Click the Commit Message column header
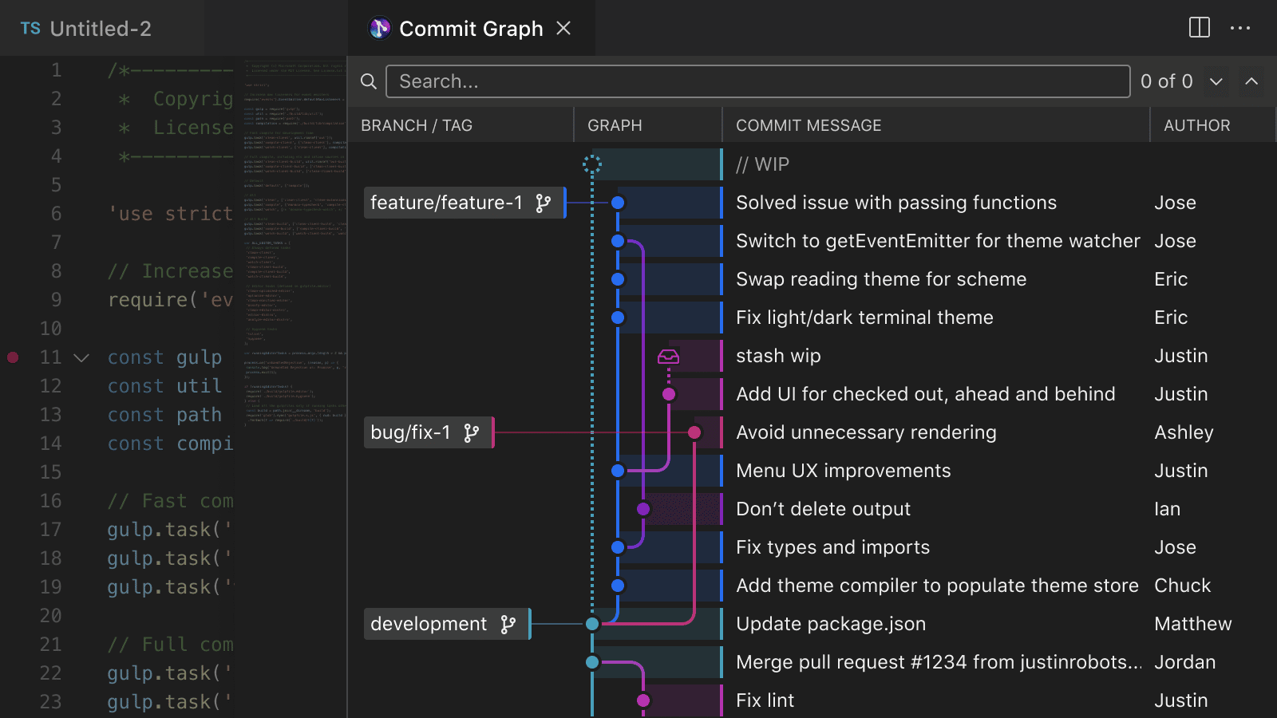The width and height of the screenshot is (1277, 718). tap(808, 125)
